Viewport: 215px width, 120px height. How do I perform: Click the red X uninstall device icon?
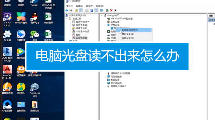pos(111,10)
